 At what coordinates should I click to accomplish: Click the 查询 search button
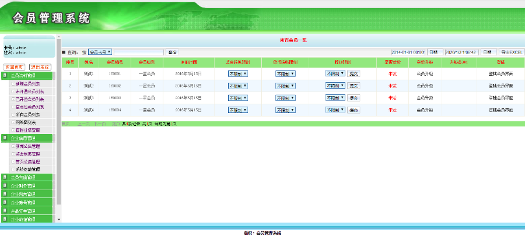[172, 52]
